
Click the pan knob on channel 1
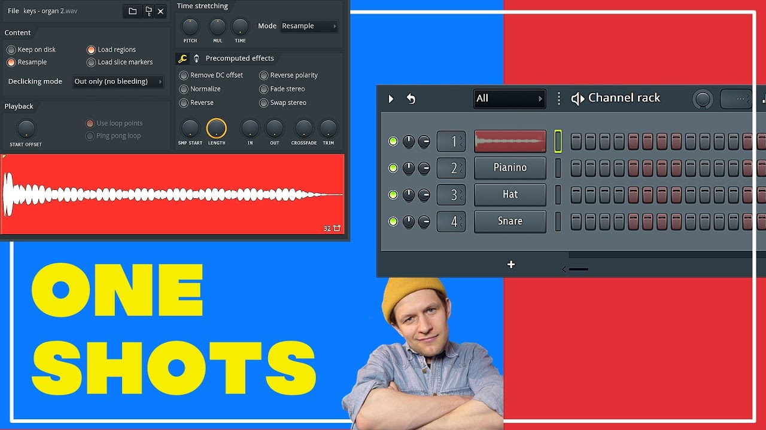tap(409, 142)
